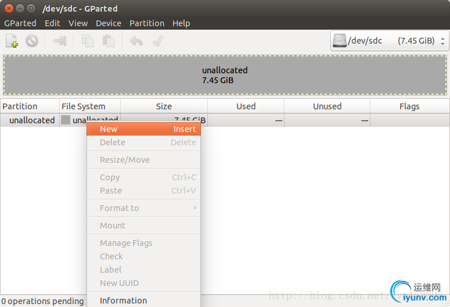Open the GParted menu
The height and width of the screenshot is (307, 450).
coord(20,23)
